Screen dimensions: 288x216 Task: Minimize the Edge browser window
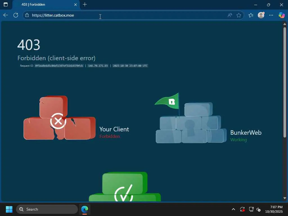point(255,5)
